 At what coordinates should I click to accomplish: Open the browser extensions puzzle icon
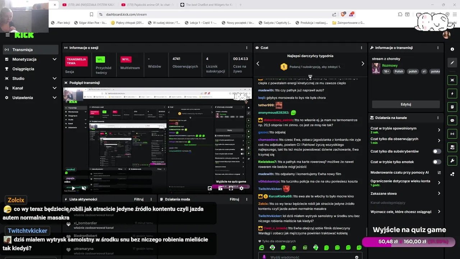(x=400, y=14)
